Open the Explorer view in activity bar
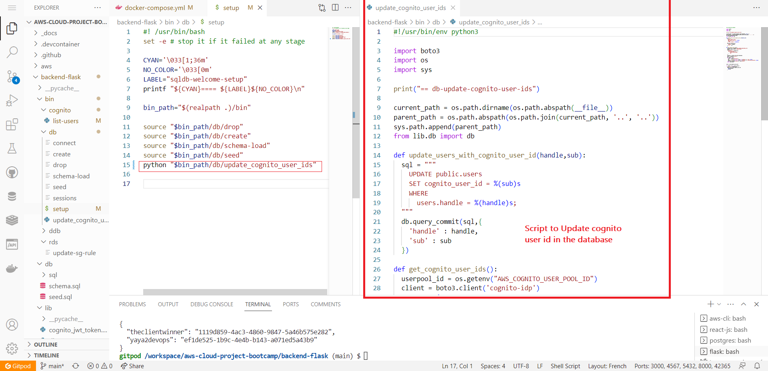Image resolution: width=768 pixels, height=371 pixels. (12, 28)
